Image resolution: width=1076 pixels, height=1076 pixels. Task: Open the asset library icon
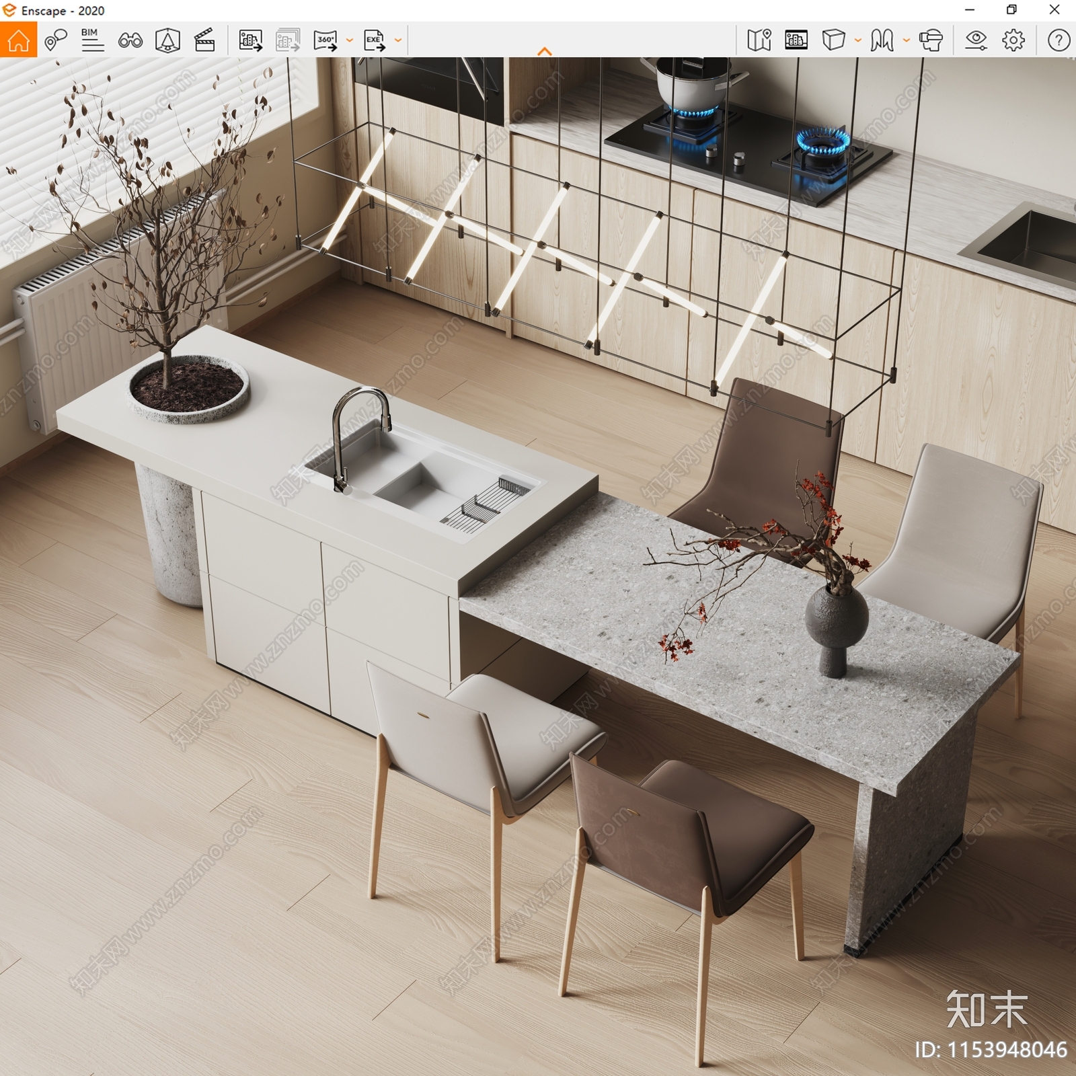(796, 40)
